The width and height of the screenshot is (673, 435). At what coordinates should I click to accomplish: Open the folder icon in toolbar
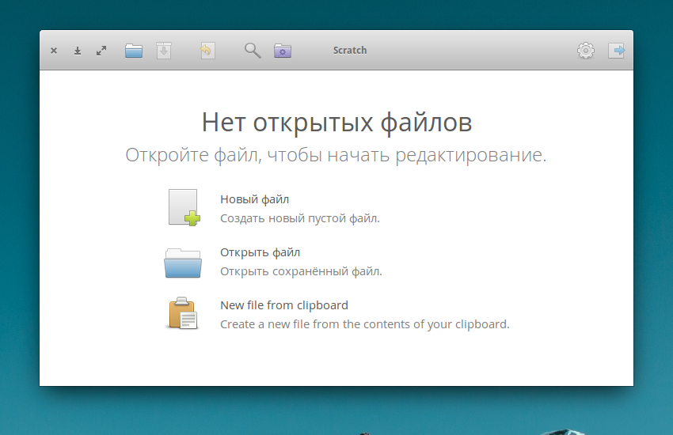(x=134, y=51)
